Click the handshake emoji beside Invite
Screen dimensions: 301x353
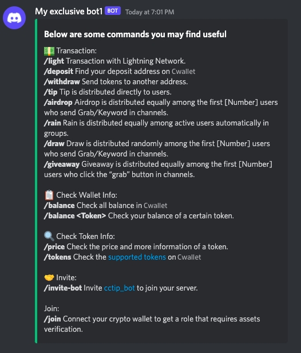pos(49,277)
